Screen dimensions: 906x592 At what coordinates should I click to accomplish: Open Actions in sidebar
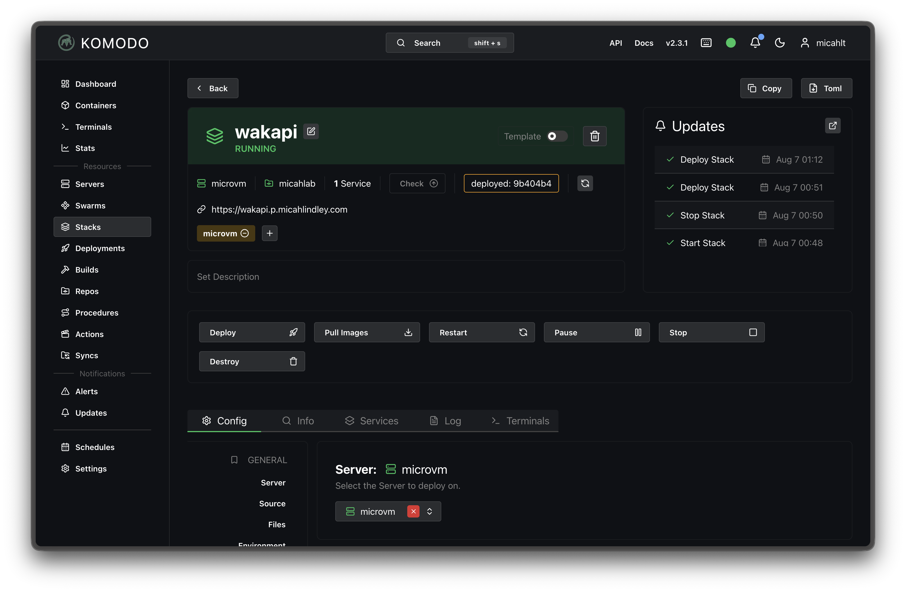[x=102, y=334]
